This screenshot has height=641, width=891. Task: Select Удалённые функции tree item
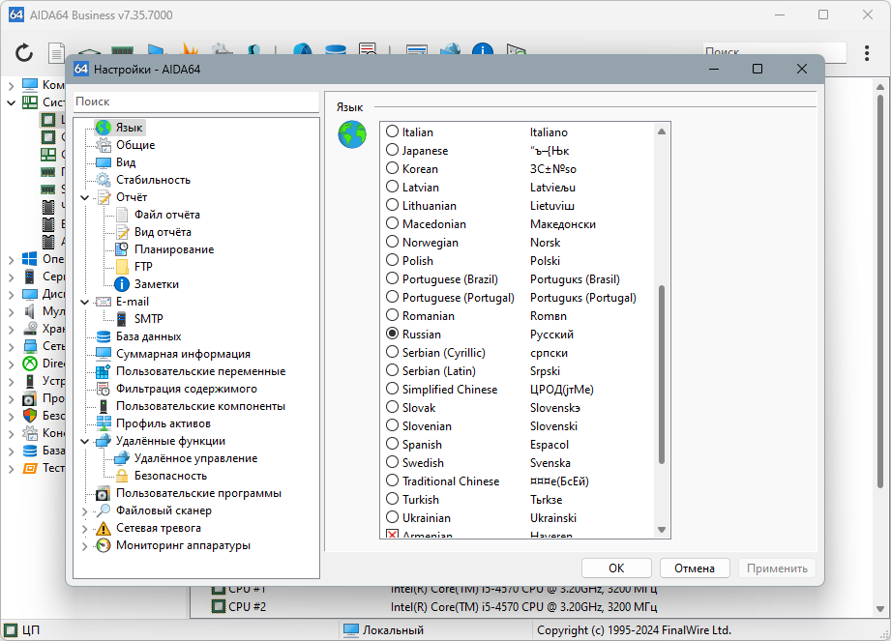coord(170,441)
